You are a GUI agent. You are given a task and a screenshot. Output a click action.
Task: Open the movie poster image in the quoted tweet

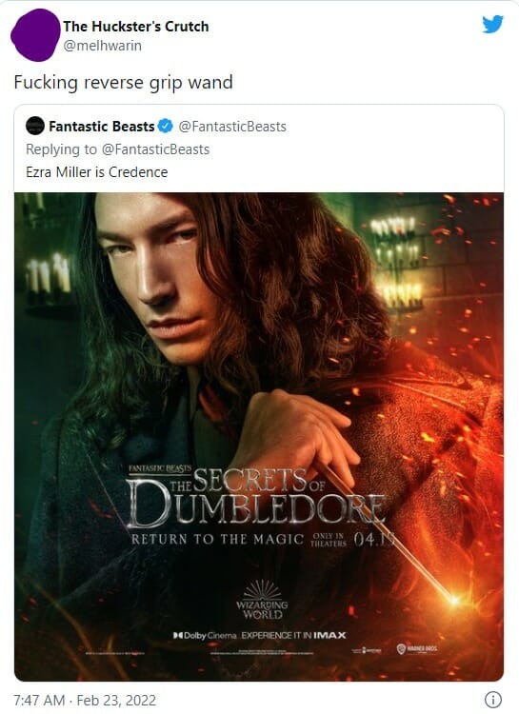[x=259, y=437]
